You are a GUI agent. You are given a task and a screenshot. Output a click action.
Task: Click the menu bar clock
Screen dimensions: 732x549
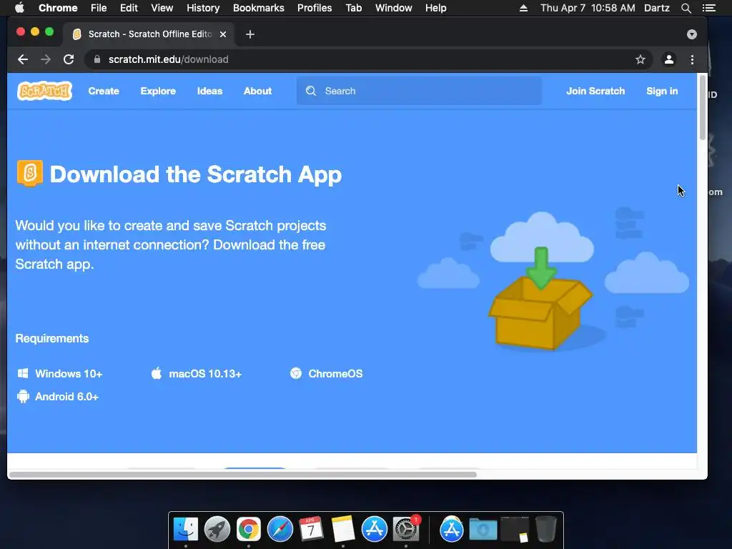(x=588, y=8)
